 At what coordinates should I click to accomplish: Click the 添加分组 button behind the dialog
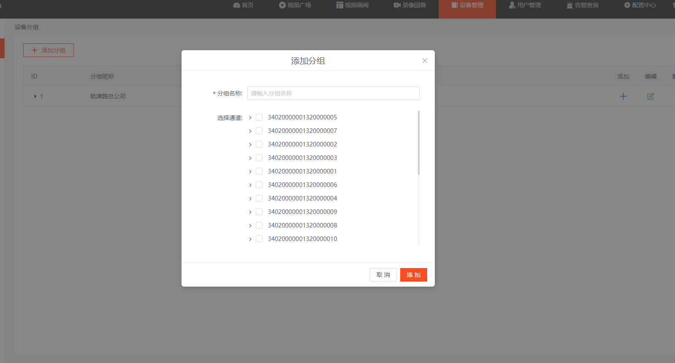coord(49,50)
